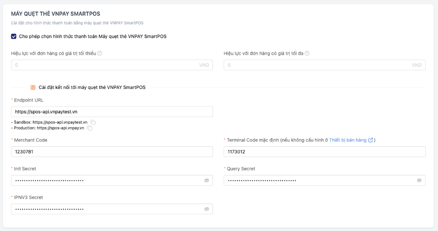
Task: Copy the Sandbox endpoint URL
Action: (93, 122)
